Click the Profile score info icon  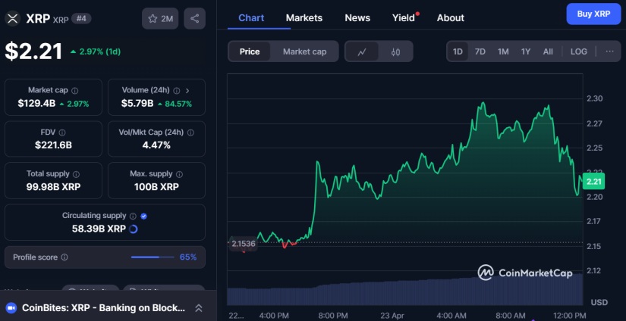click(x=64, y=257)
